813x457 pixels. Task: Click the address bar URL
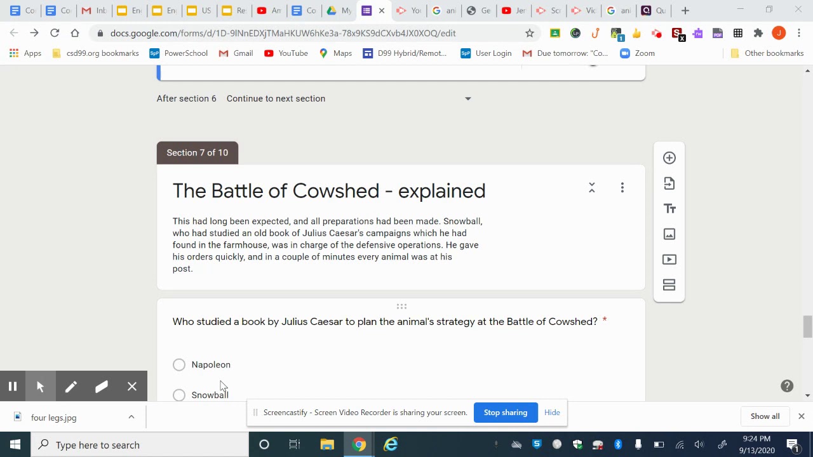pos(283,33)
